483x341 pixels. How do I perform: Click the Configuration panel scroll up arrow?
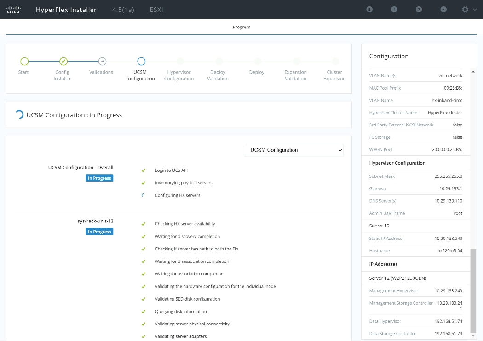pos(473,72)
